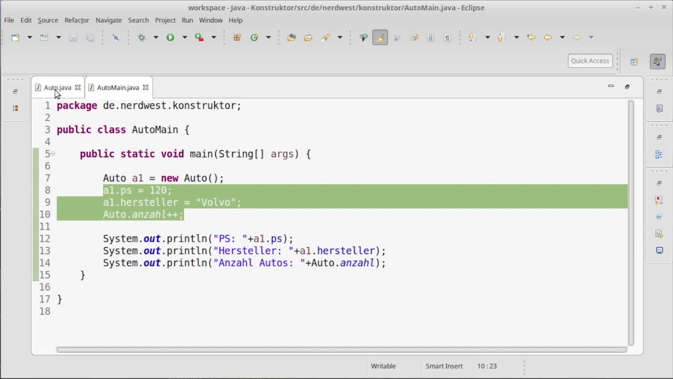Click the Debug bug icon
Image resolution: width=673 pixels, height=379 pixels.
[x=141, y=37]
